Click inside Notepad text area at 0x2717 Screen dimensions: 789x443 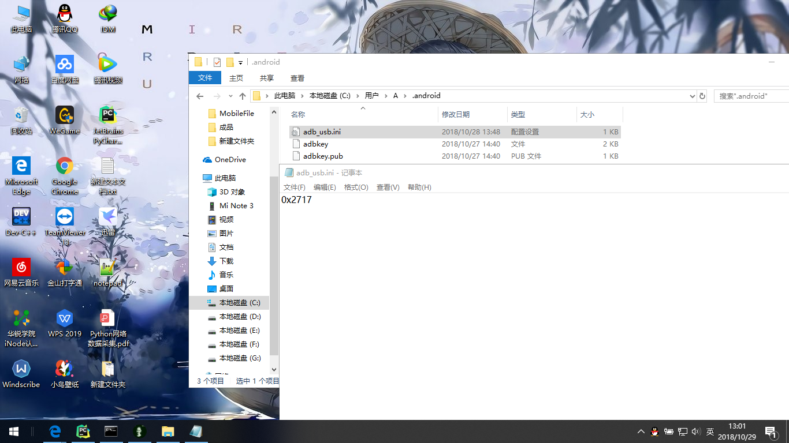[296, 200]
